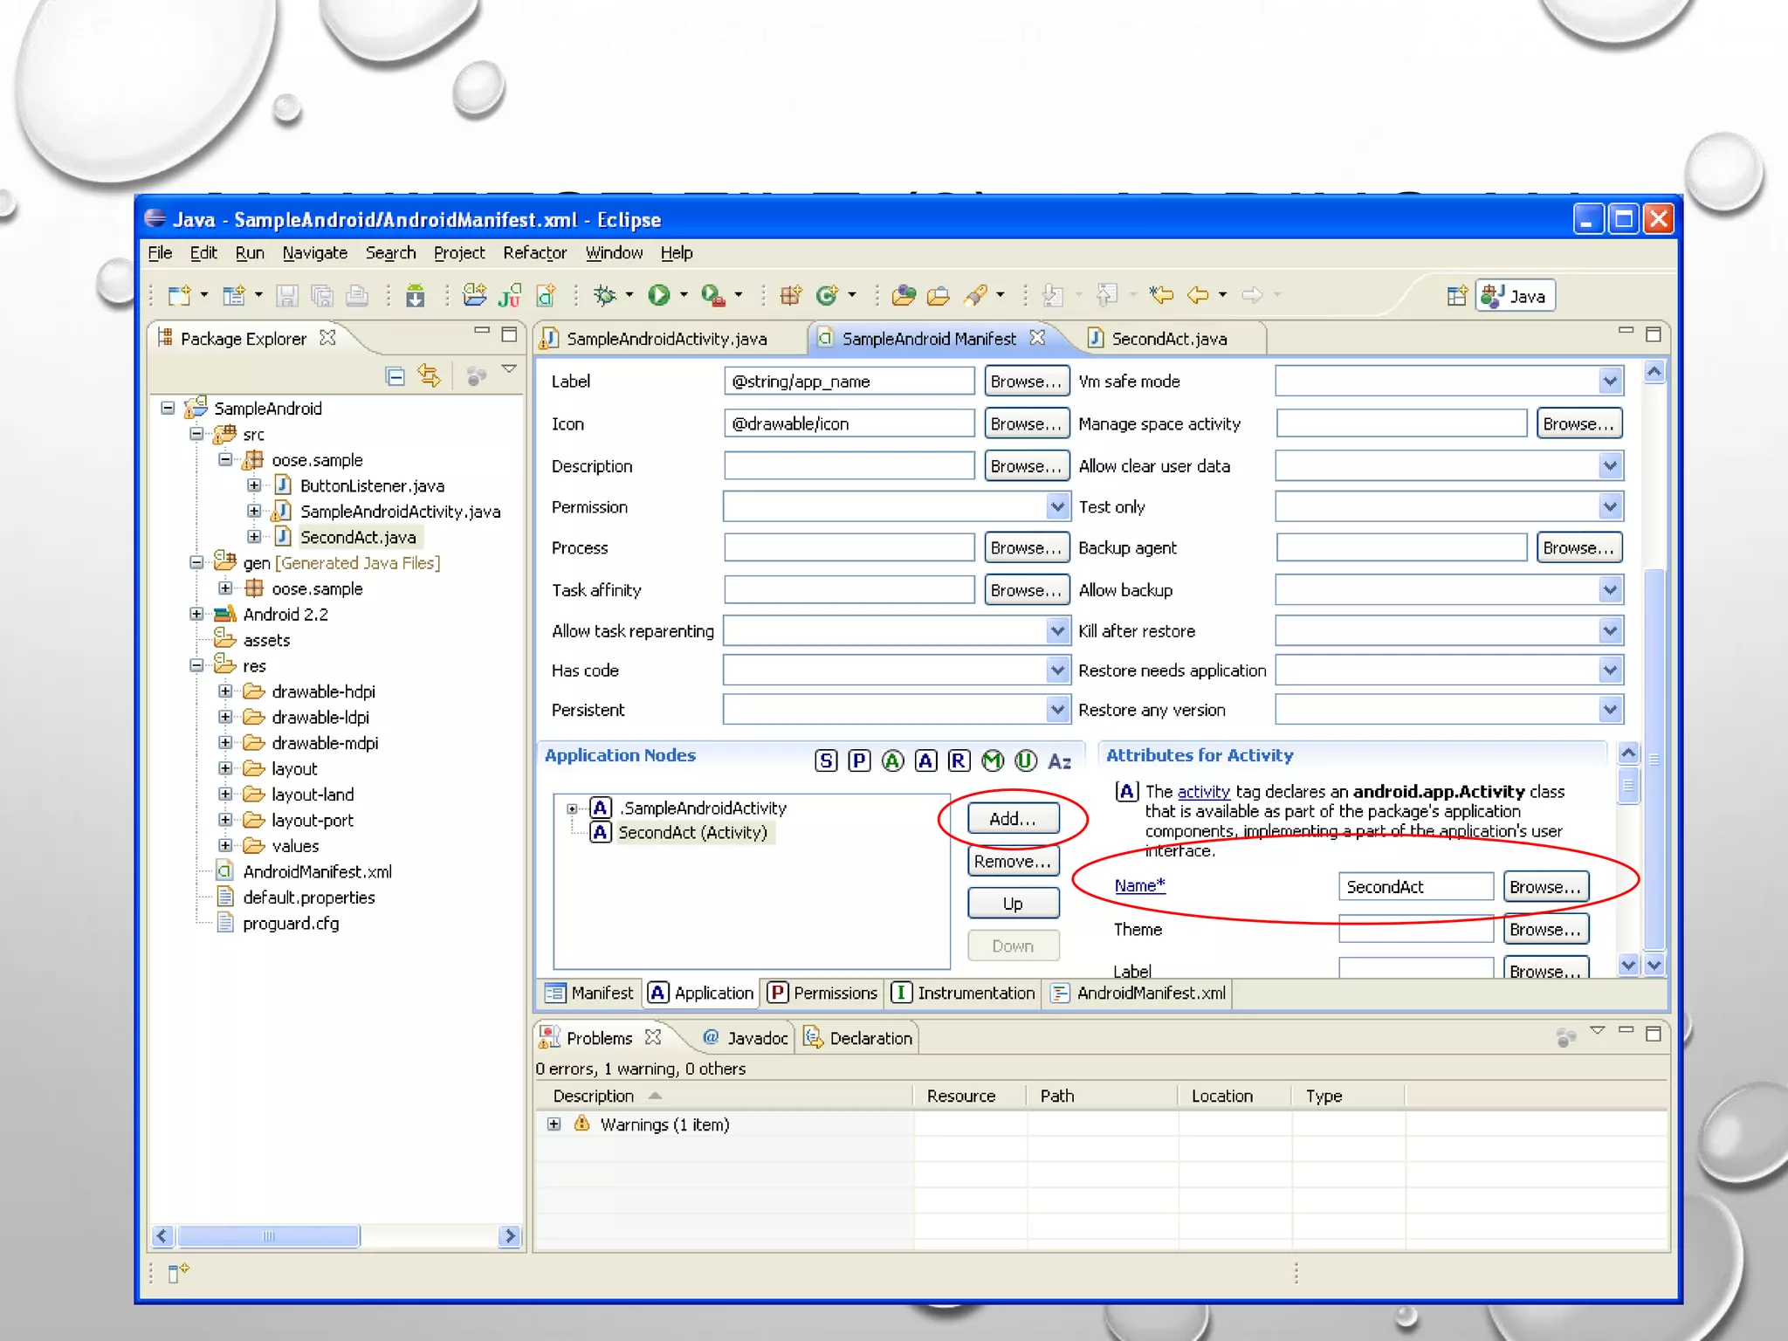This screenshot has height=1341, width=1788.
Task: Click the Label input field @string/app_name
Action: 849,381
